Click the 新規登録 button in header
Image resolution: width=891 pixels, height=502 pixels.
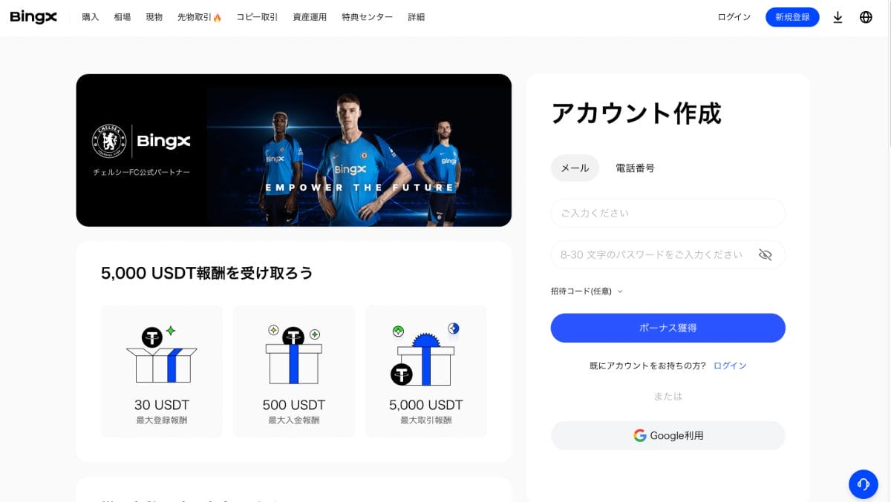pos(792,17)
